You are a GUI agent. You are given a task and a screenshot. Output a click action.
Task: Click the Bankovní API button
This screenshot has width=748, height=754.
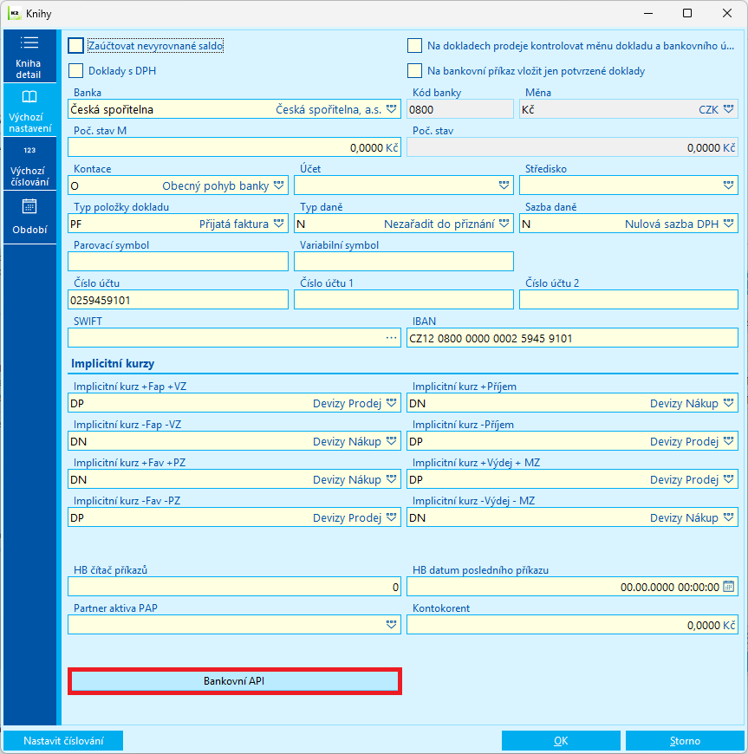[235, 681]
